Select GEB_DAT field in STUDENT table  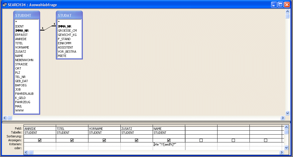tap(22, 81)
